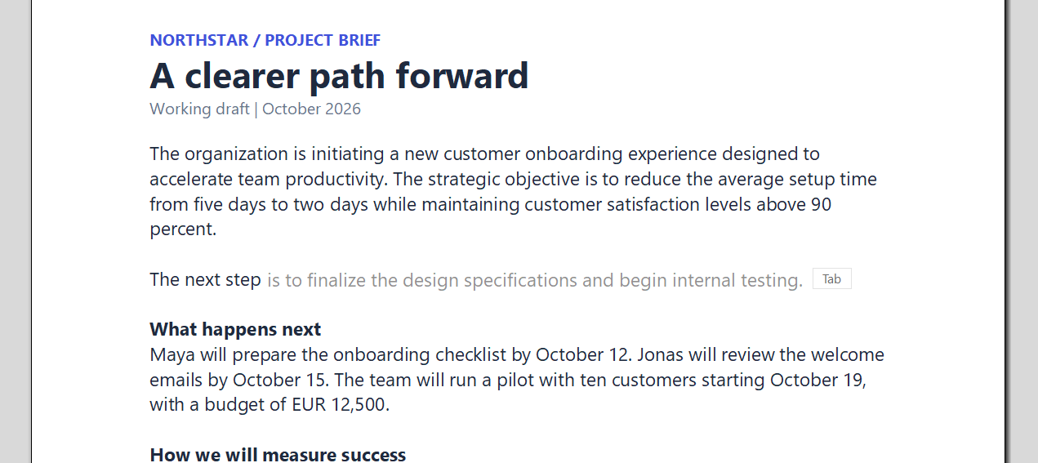Viewport: 1038px width, 463px height.
Task: Place cursor in 'A clearer path forward' title
Action: 339,75
